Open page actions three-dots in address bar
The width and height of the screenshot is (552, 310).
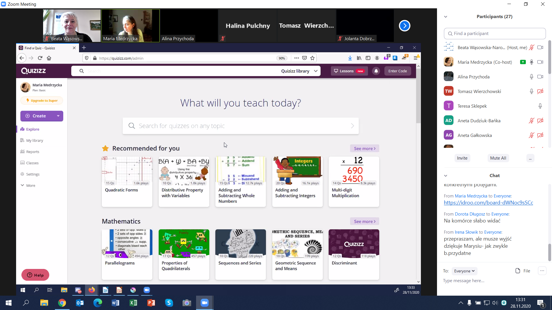click(296, 58)
